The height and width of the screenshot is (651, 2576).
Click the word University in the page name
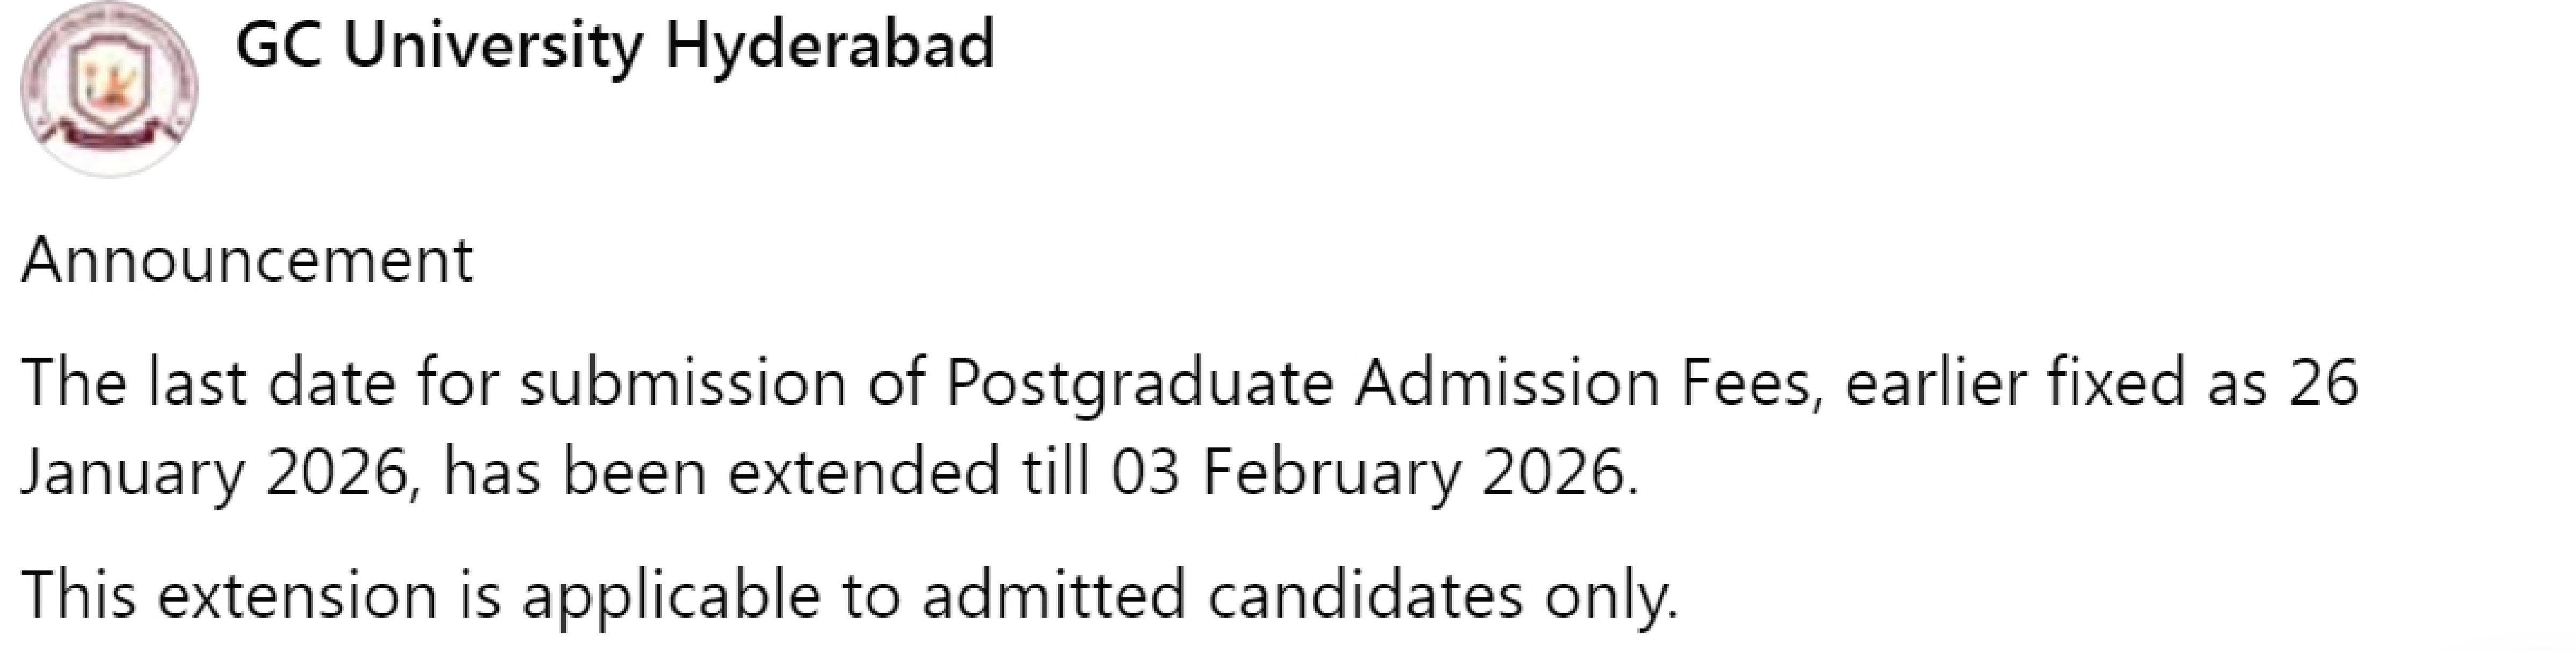492,46
